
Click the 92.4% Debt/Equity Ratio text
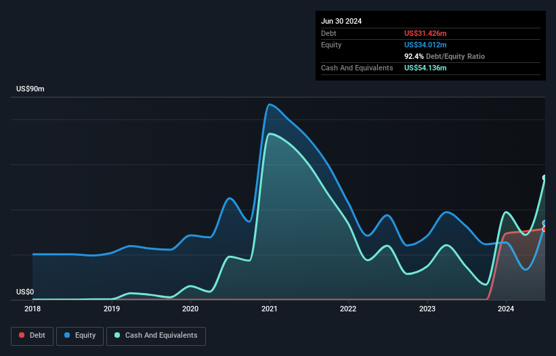[444, 56]
